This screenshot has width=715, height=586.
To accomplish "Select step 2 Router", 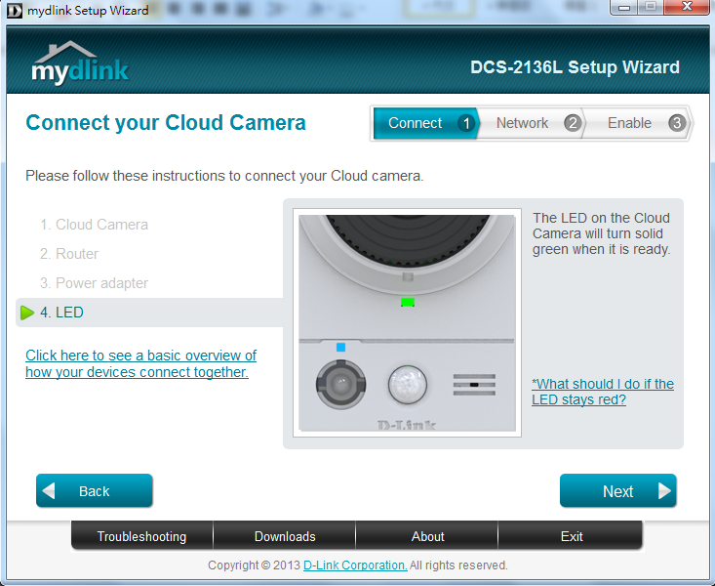I will click(x=69, y=254).
